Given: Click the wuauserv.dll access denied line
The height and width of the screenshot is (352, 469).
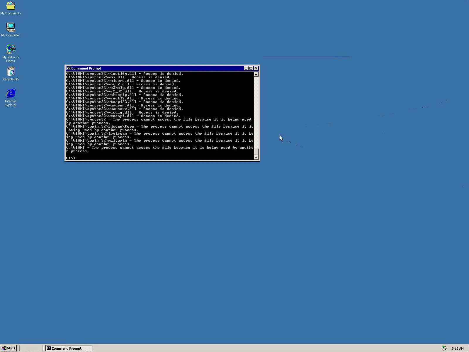Looking at the screenshot, I should click(125, 109).
